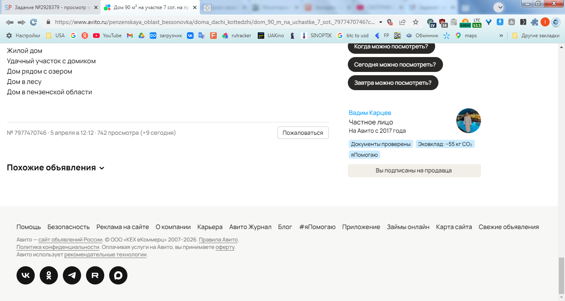
Task: Share this page from the address bar
Action: 402,22
